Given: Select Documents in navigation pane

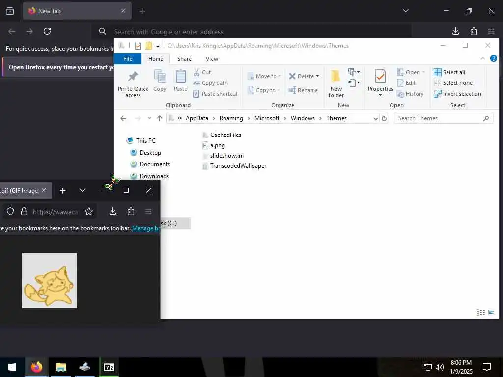Looking at the screenshot, I should pos(150,164).
